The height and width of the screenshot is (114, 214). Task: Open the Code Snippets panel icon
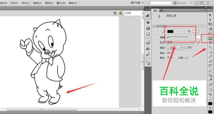[x=148, y=43]
